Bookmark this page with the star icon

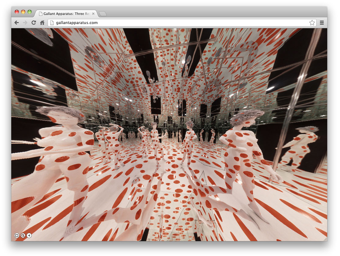(312, 23)
